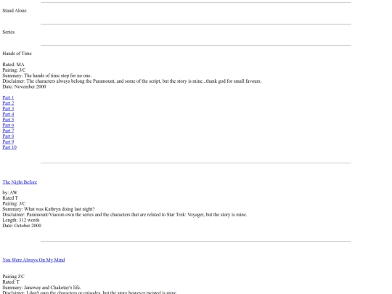
Task: Select the Part 6 link
Action: pyautogui.click(x=8, y=126)
